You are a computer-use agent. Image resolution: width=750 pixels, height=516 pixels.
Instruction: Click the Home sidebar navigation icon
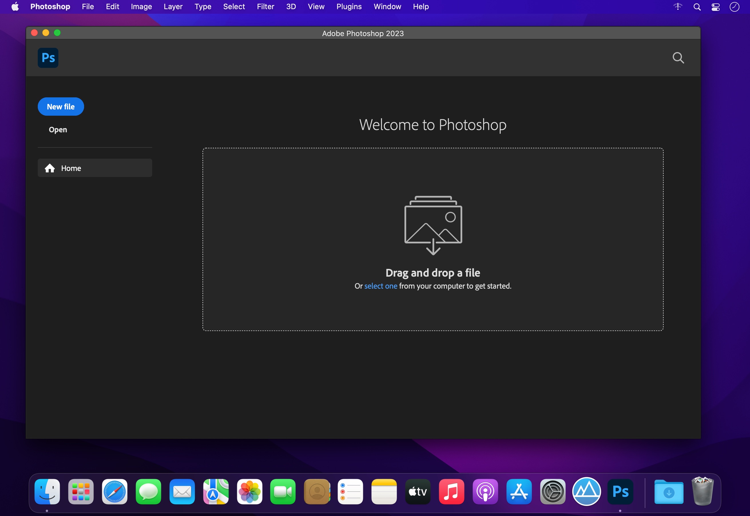pos(50,168)
